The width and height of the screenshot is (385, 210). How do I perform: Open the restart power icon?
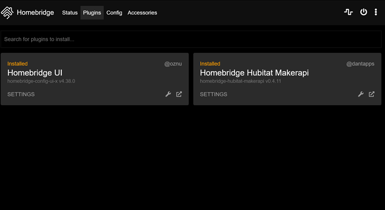point(363,12)
